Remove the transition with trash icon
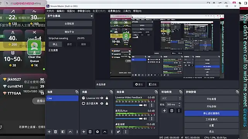The height and width of the screenshot is (139, 248). [172, 111]
